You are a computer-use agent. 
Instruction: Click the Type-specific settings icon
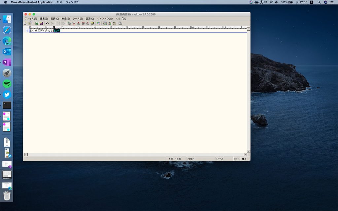click(x=110, y=23)
